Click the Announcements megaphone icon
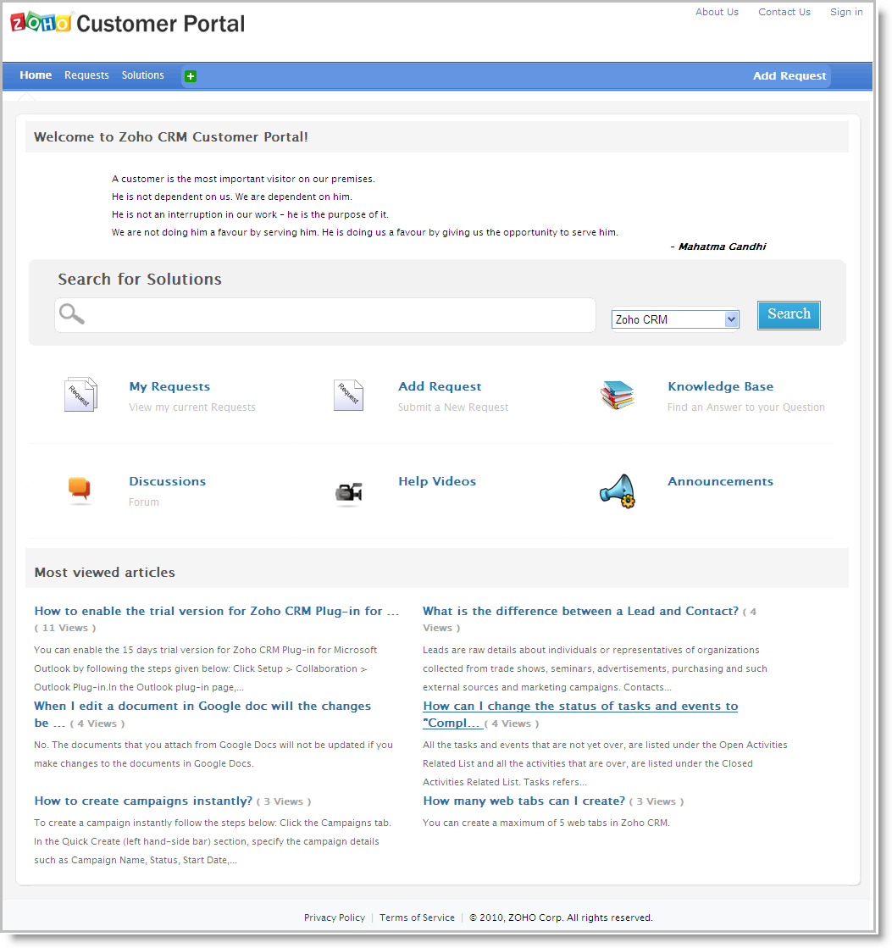Image resolution: width=892 pixels, height=948 pixels. [x=618, y=491]
